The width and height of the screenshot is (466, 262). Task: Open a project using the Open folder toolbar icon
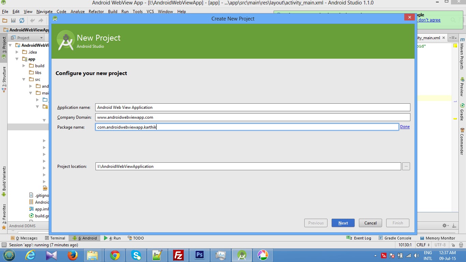pyautogui.click(x=5, y=20)
